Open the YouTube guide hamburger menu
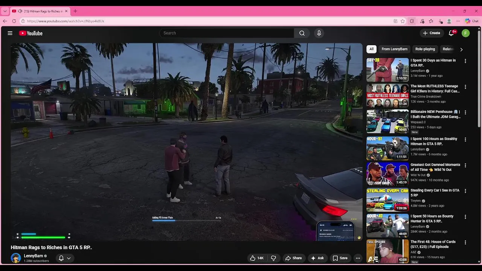Screen dimensions: 482x271 click(x=10, y=33)
